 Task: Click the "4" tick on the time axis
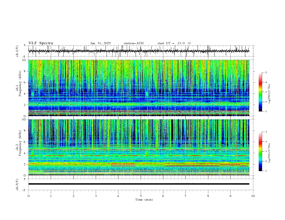pyautogui.click(x=118, y=196)
